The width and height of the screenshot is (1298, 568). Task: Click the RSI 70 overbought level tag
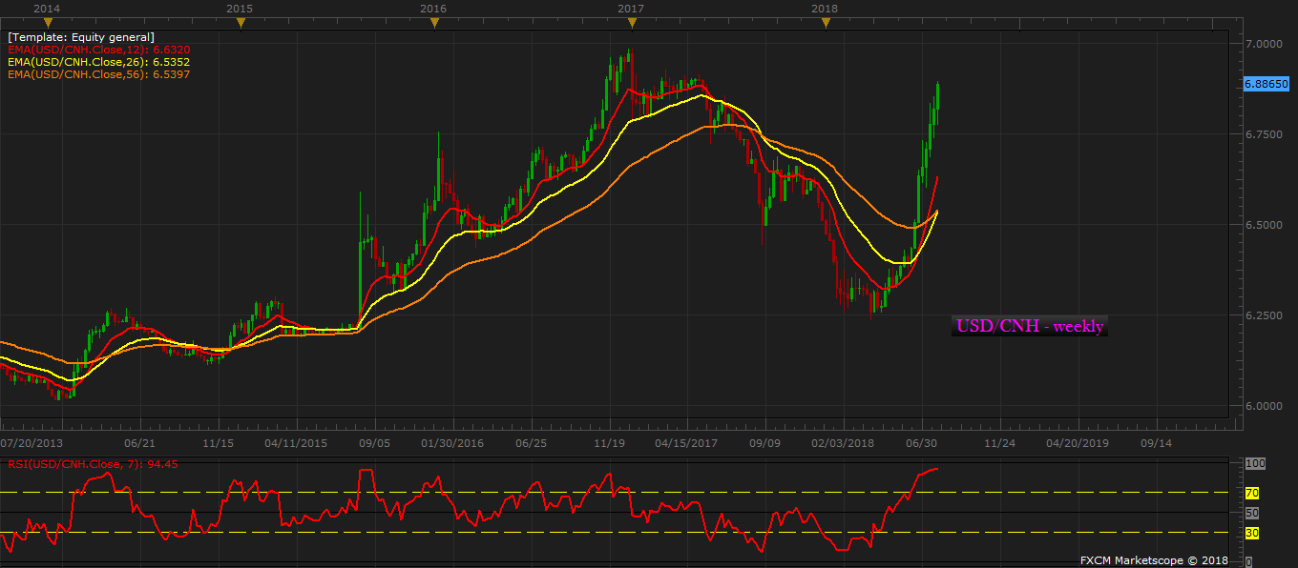pyautogui.click(x=1252, y=493)
